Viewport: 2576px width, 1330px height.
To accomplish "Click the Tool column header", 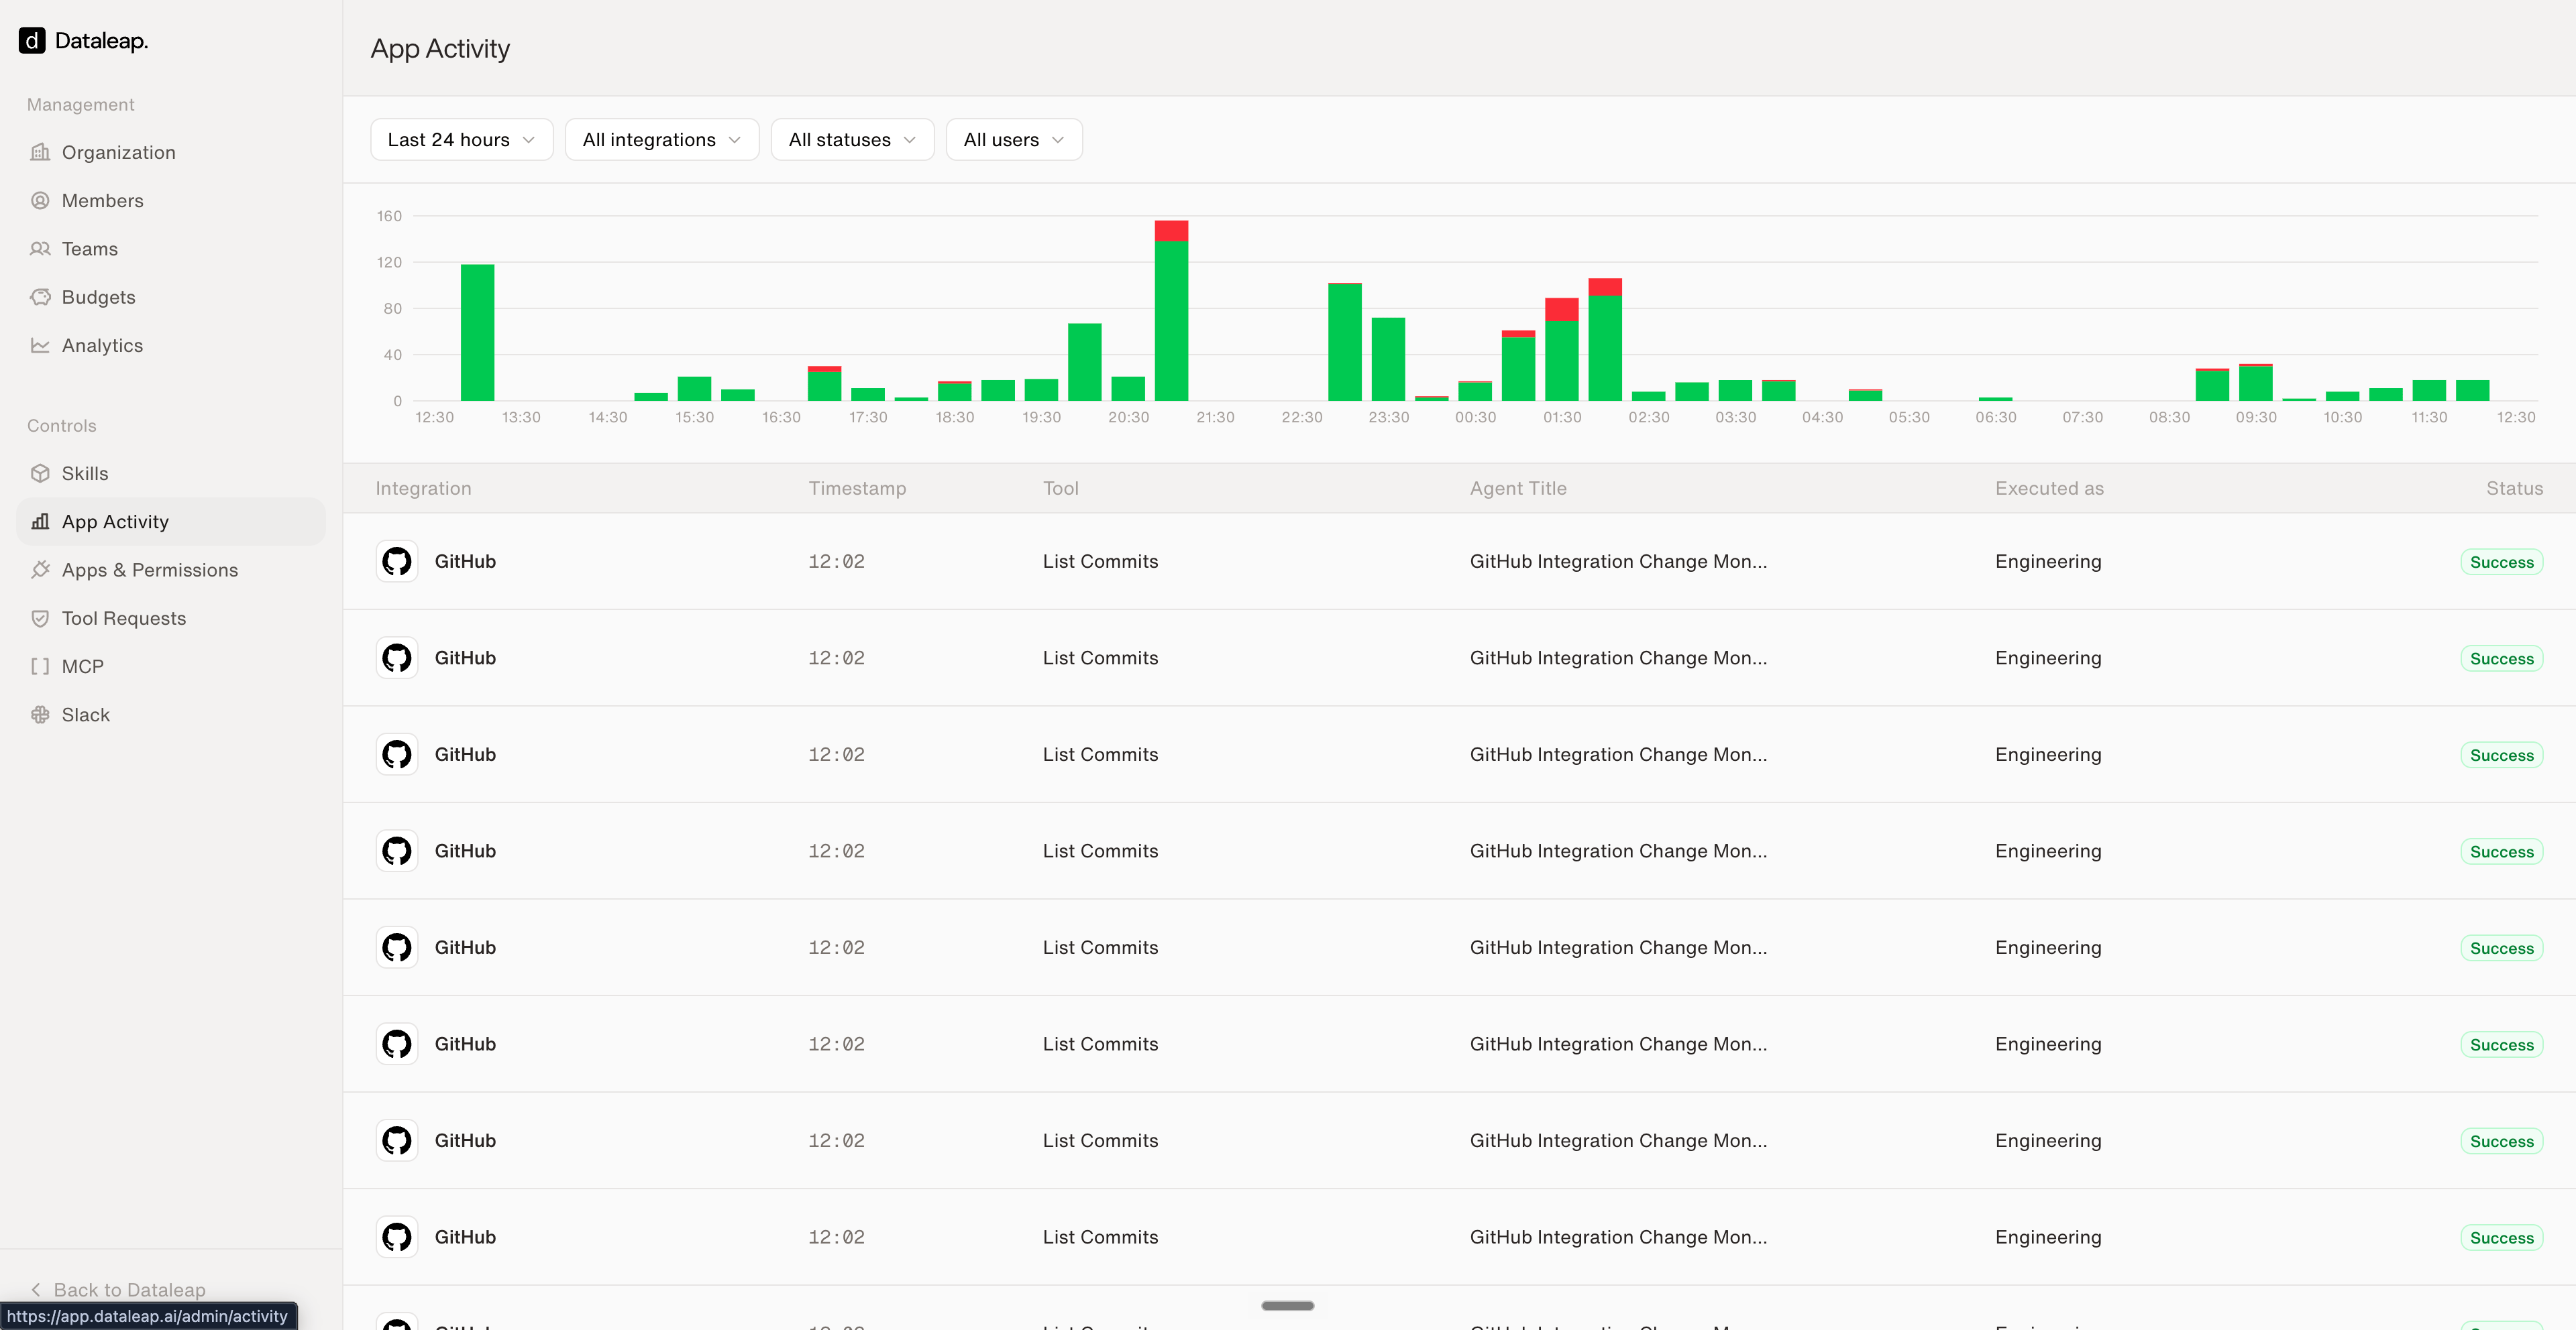I will (1060, 487).
